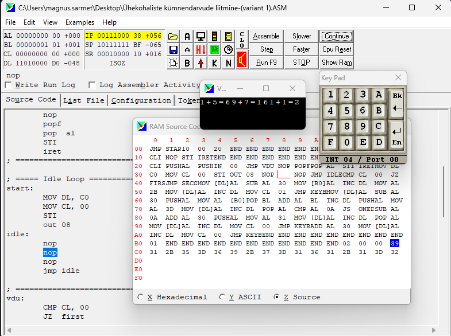Click the Faster button
451x336 pixels.
[302, 49]
